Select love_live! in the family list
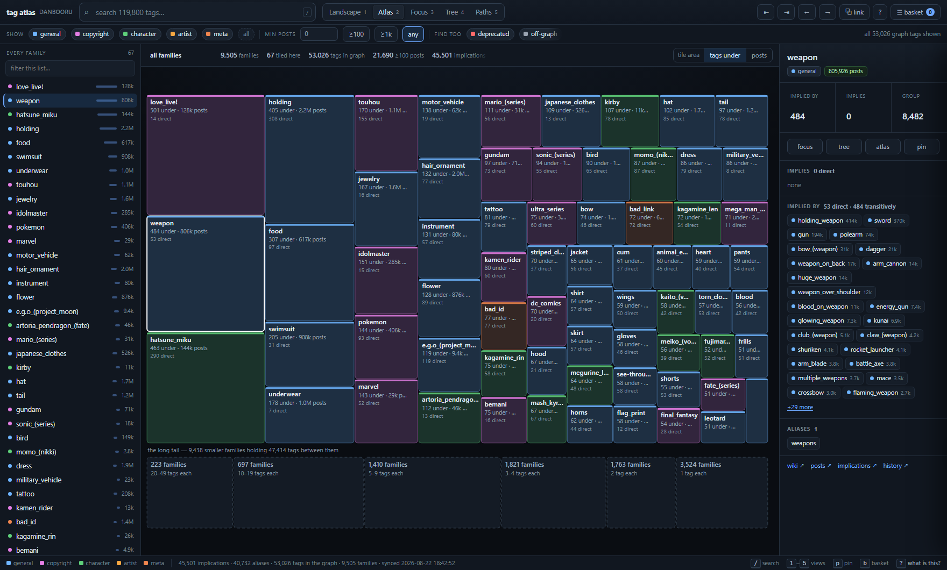This screenshot has height=570, width=947. [70, 87]
